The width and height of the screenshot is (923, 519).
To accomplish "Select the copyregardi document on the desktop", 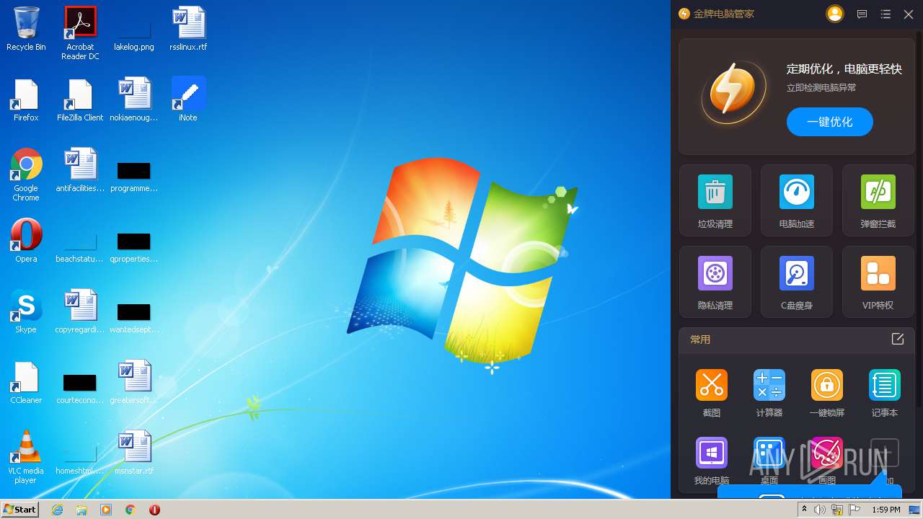I will click(x=80, y=312).
